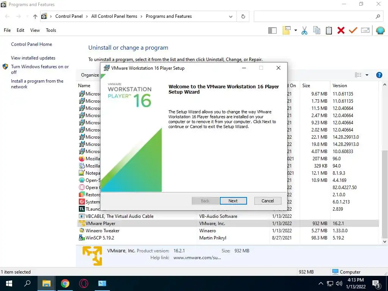The height and width of the screenshot is (291, 388).
Task: Click Cancel in VMware Setup wizard
Action: 268,201
